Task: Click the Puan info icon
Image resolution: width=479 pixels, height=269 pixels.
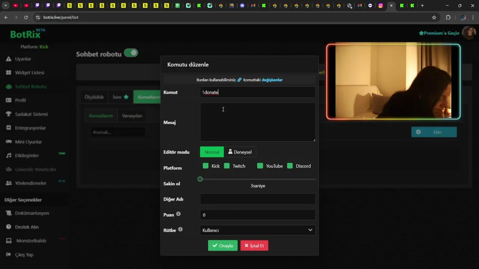Action: [x=178, y=214]
